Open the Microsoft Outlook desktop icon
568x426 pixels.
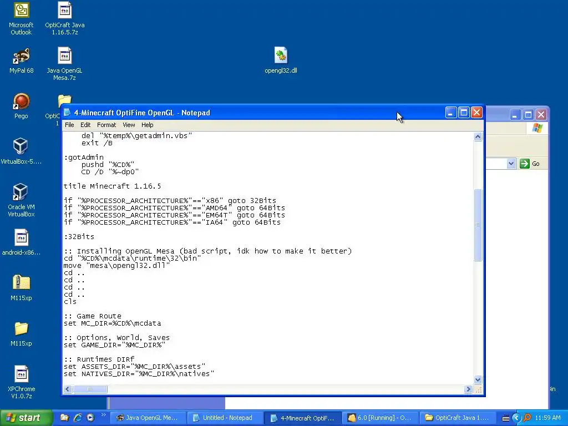tap(21, 18)
